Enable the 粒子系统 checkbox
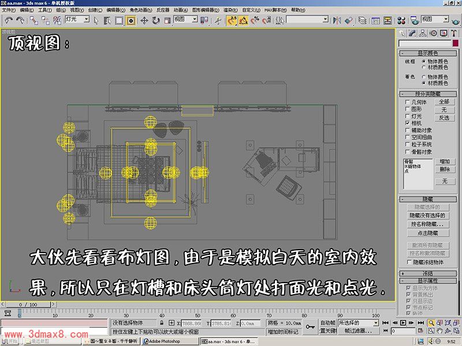This screenshot has height=346, width=462. (x=408, y=144)
